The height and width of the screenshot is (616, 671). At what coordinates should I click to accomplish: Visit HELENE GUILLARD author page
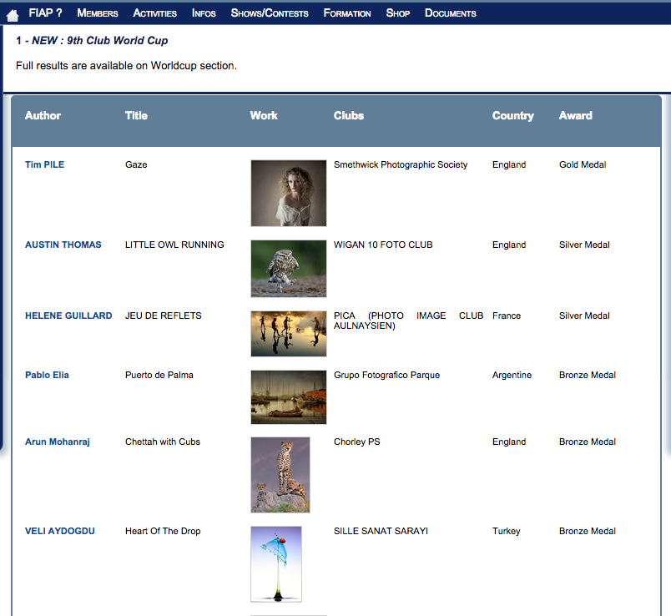(68, 316)
